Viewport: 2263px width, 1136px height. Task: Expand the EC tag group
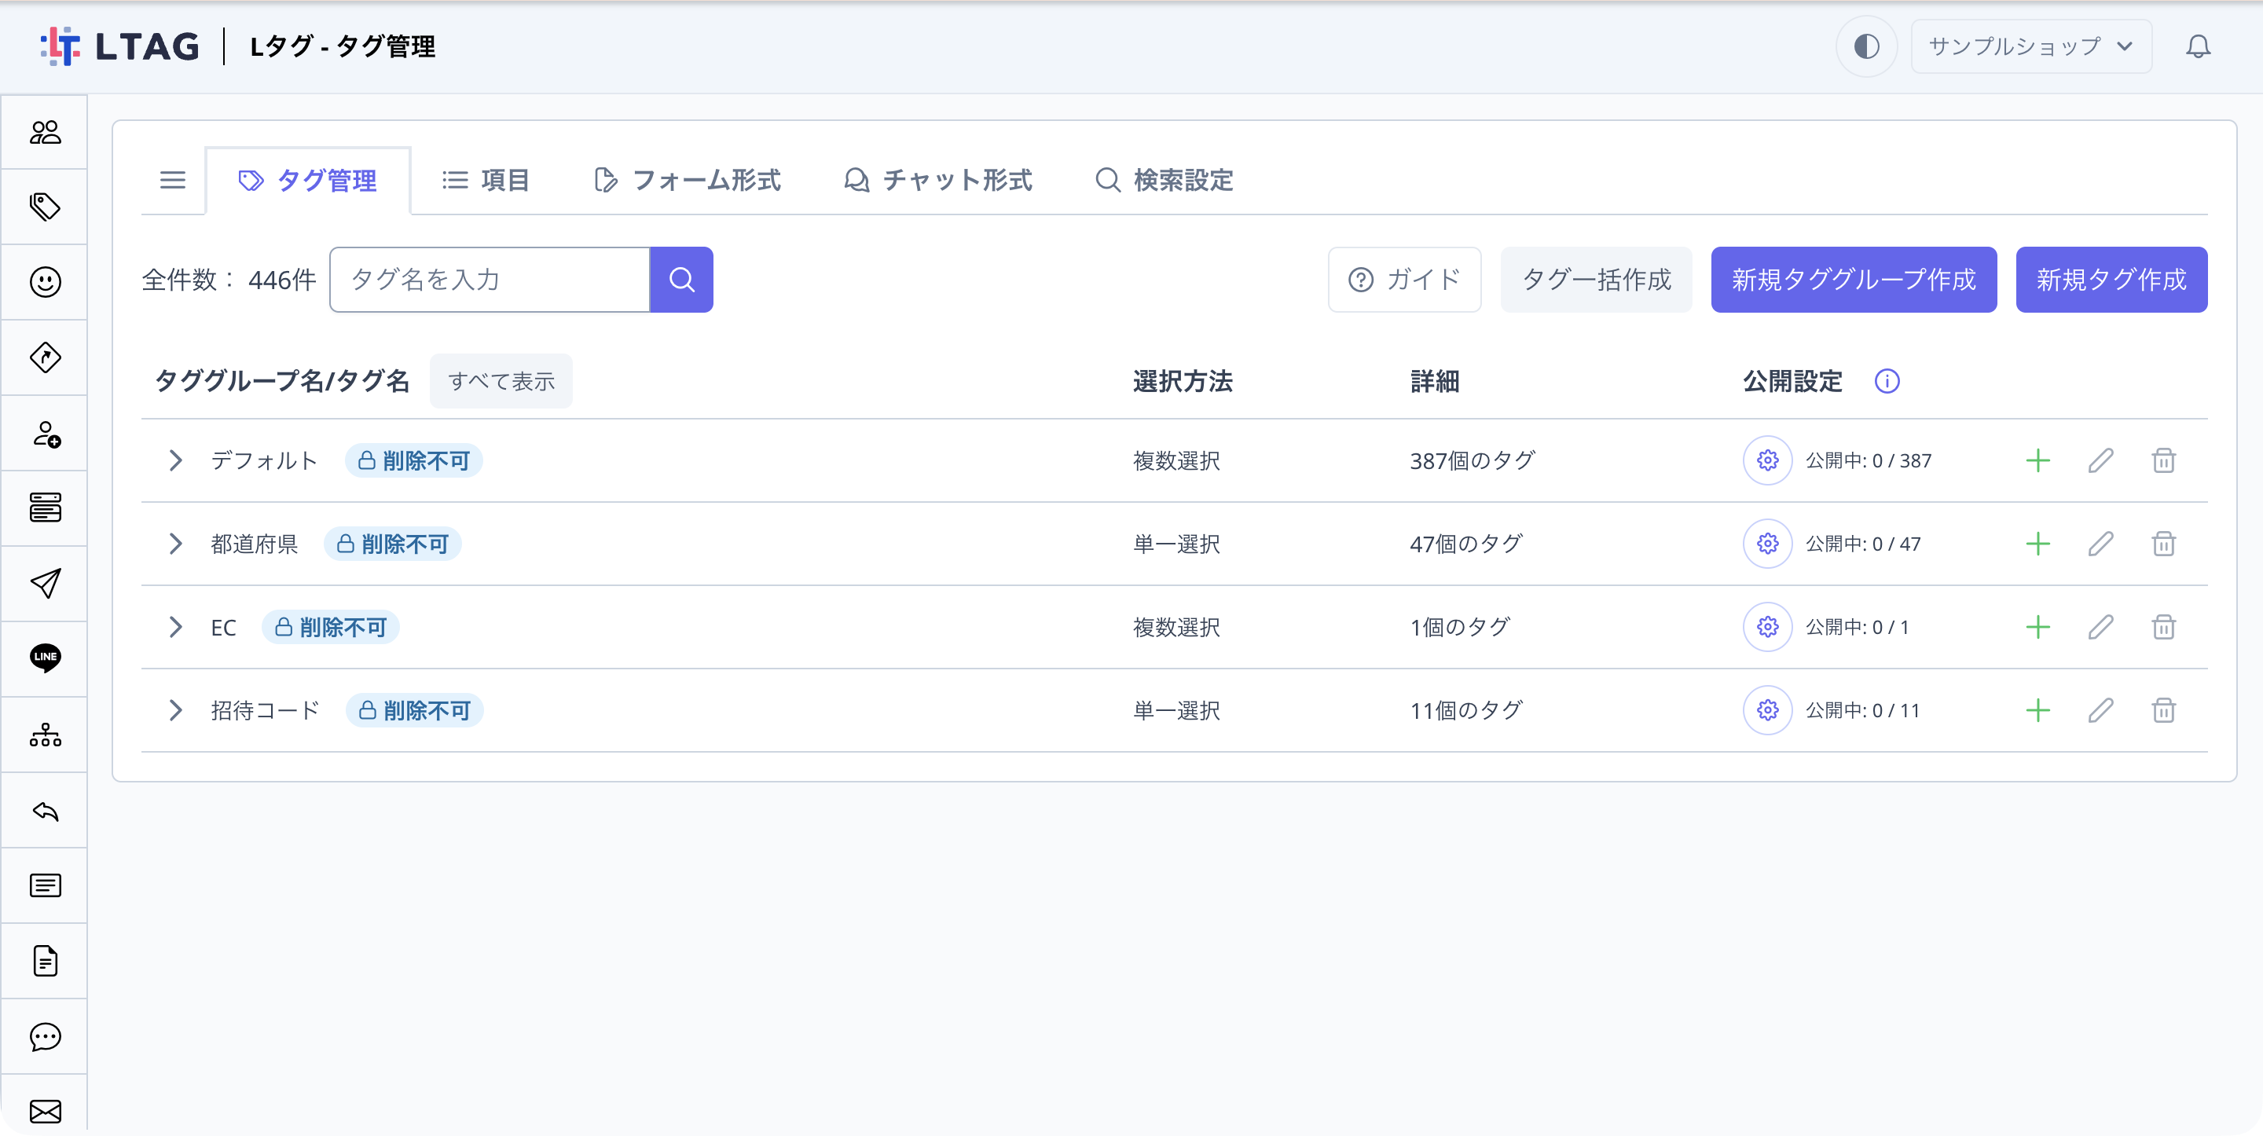click(x=174, y=627)
